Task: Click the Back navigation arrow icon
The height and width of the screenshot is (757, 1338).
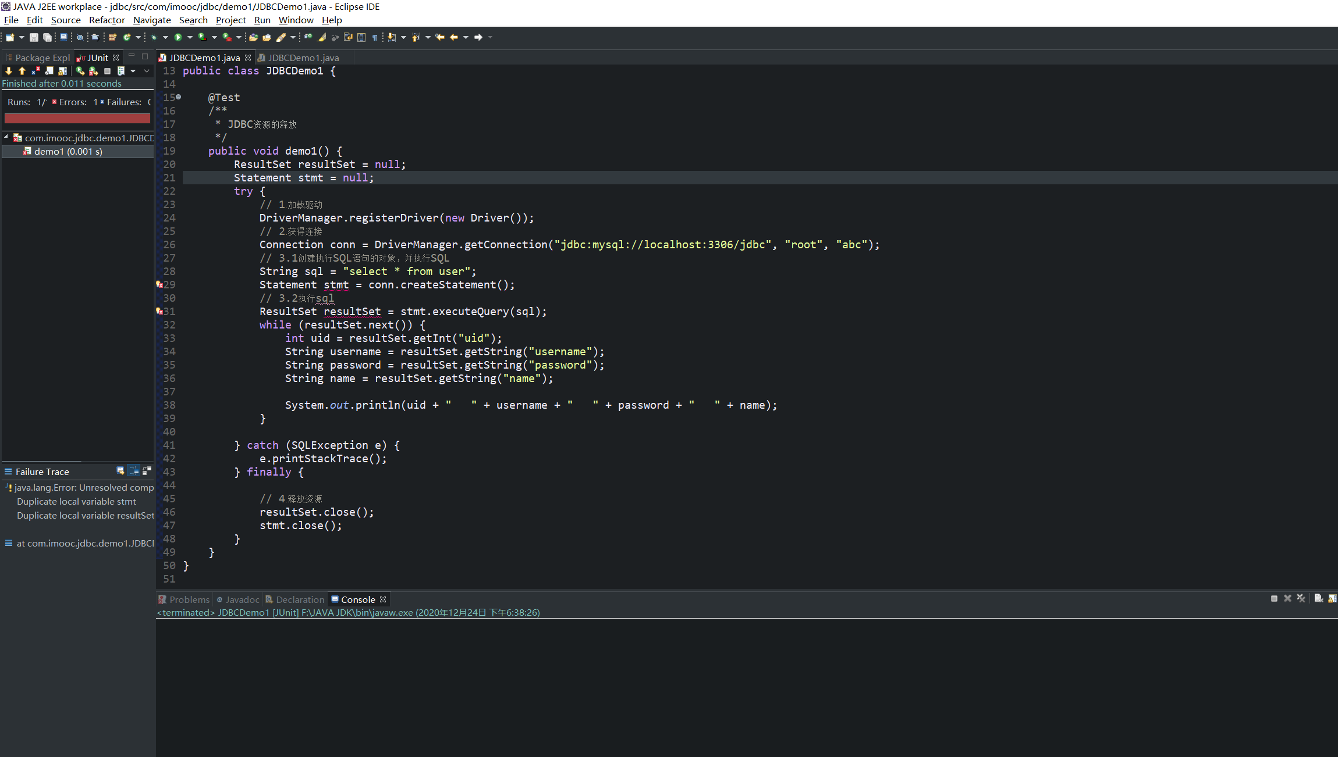Action: [x=454, y=37]
